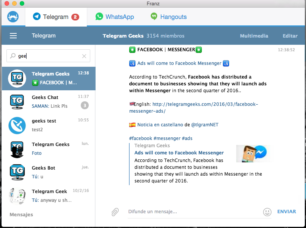Open the Geeks Chat conversation
Image resolution: width=306 pixels, height=228 pixels.
coord(49,102)
